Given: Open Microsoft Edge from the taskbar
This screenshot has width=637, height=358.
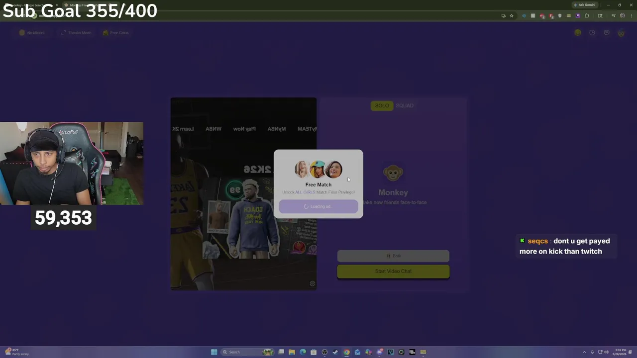Looking at the screenshot, I should point(303,352).
